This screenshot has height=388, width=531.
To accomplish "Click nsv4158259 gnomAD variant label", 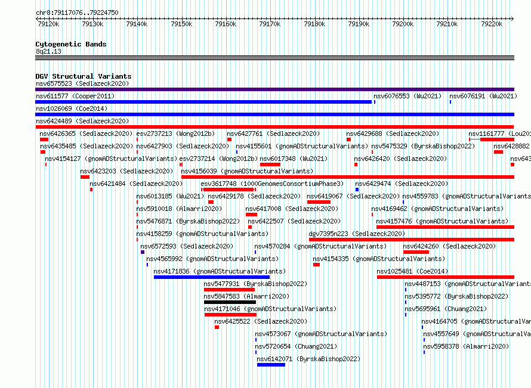I will click(202, 234).
